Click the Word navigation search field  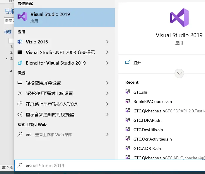(x=9, y=21)
